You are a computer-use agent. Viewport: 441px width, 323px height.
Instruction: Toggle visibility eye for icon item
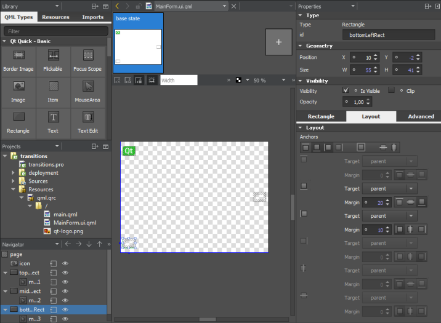click(x=65, y=263)
